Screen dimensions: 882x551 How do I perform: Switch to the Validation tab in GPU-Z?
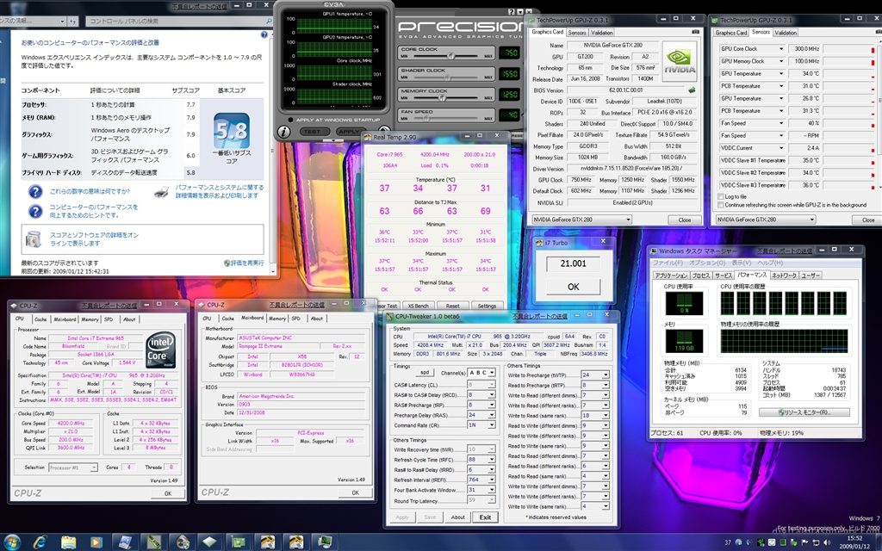[604, 32]
